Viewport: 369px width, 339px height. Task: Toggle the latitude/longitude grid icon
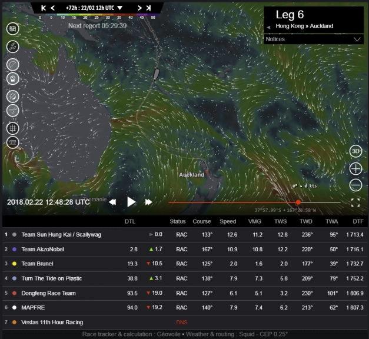tap(13, 128)
